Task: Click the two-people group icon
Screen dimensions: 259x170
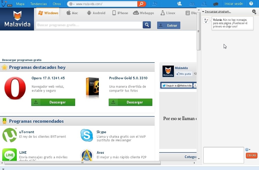Action: click(x=192, y=4)
